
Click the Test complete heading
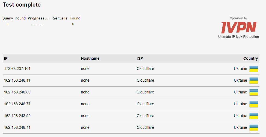coord(22,5)
